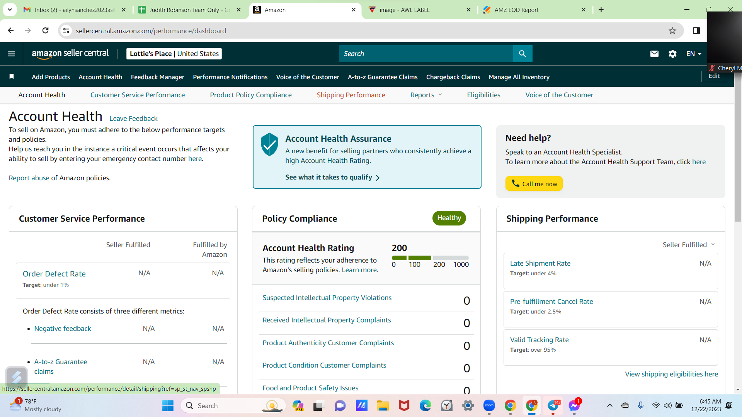Open the mail messages icon
The image size is (742, 417).
coord(654,54)
